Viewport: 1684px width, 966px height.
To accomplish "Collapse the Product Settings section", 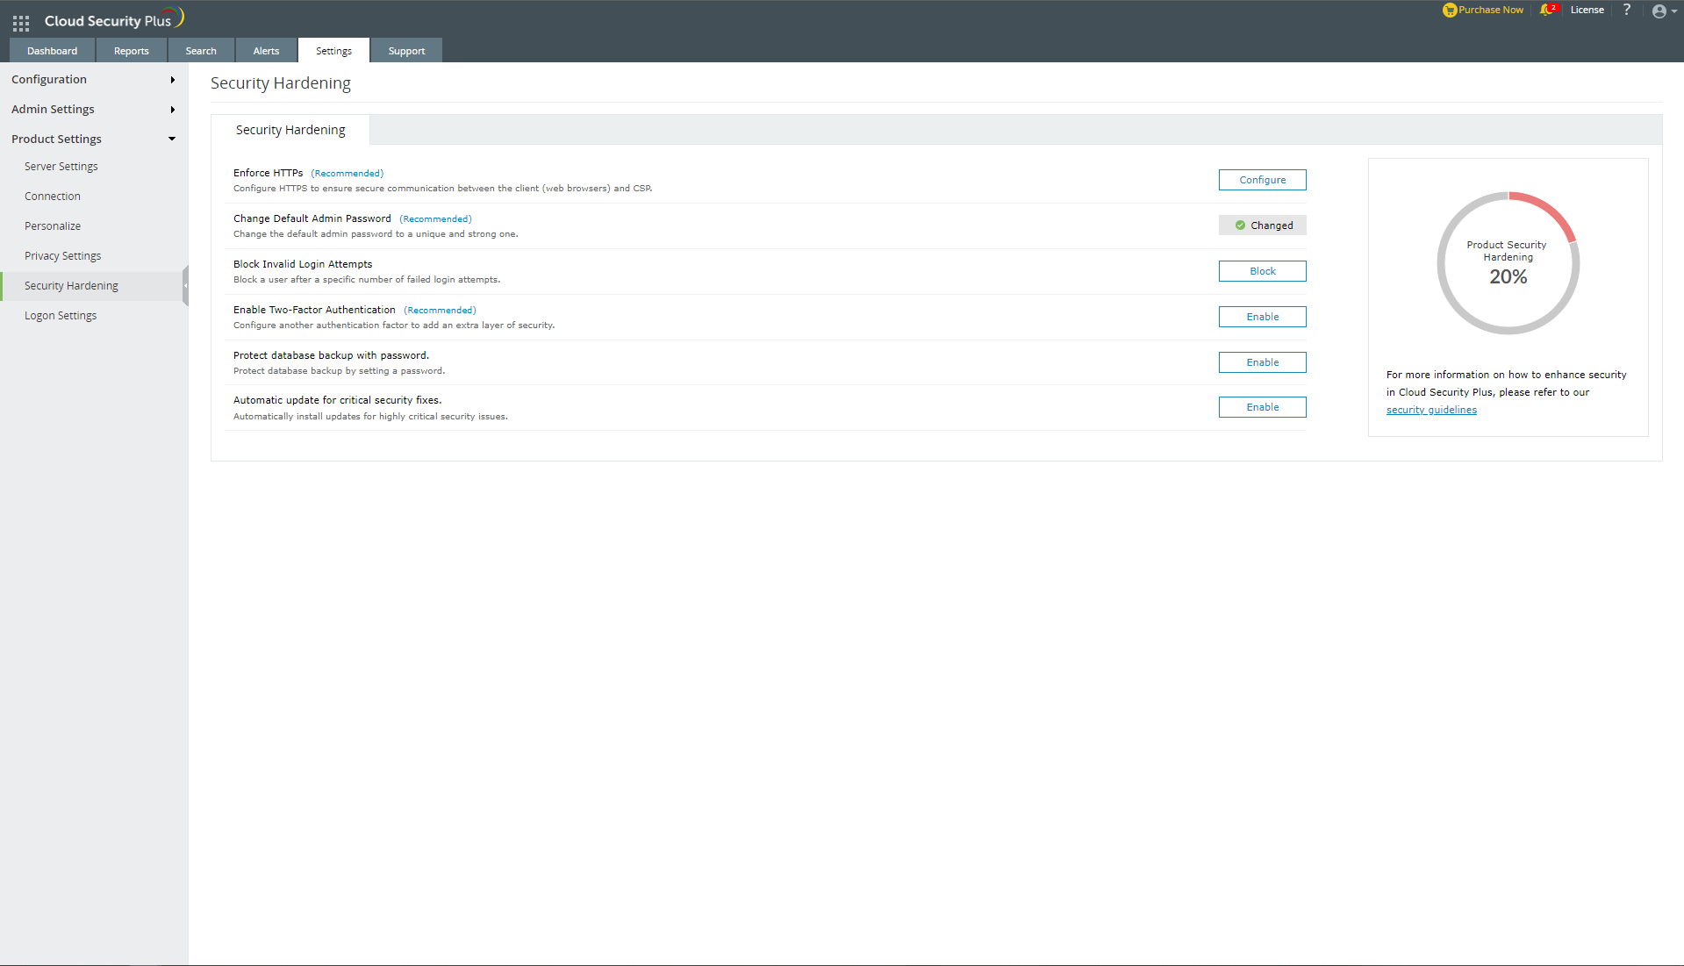I will [94, 139].
